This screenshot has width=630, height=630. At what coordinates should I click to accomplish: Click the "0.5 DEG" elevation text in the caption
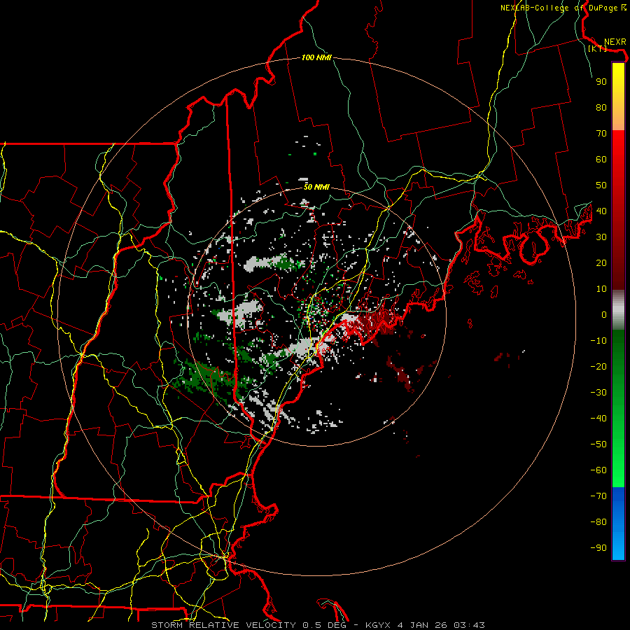323,625
